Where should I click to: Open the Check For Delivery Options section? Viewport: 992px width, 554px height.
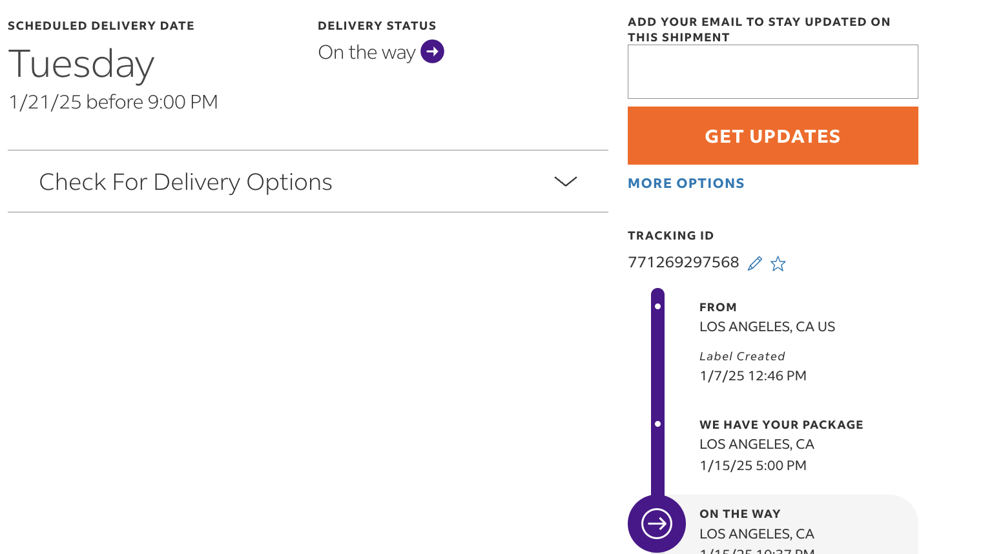click(x=308, y=181)
